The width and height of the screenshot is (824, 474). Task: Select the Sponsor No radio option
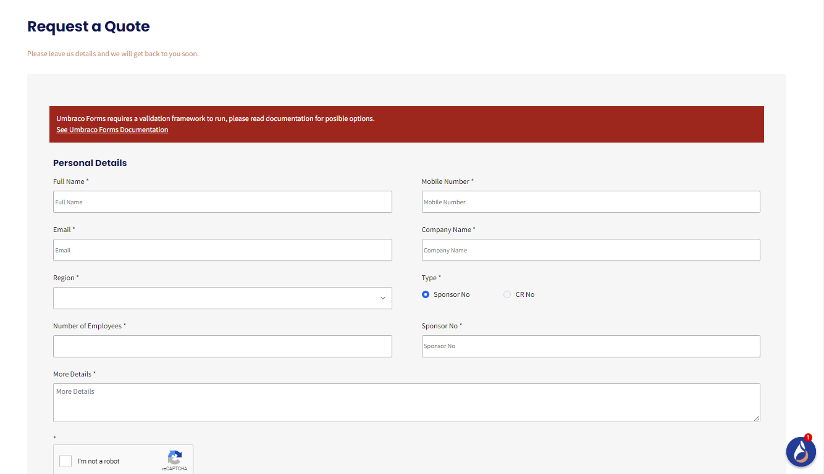point(426,294)
